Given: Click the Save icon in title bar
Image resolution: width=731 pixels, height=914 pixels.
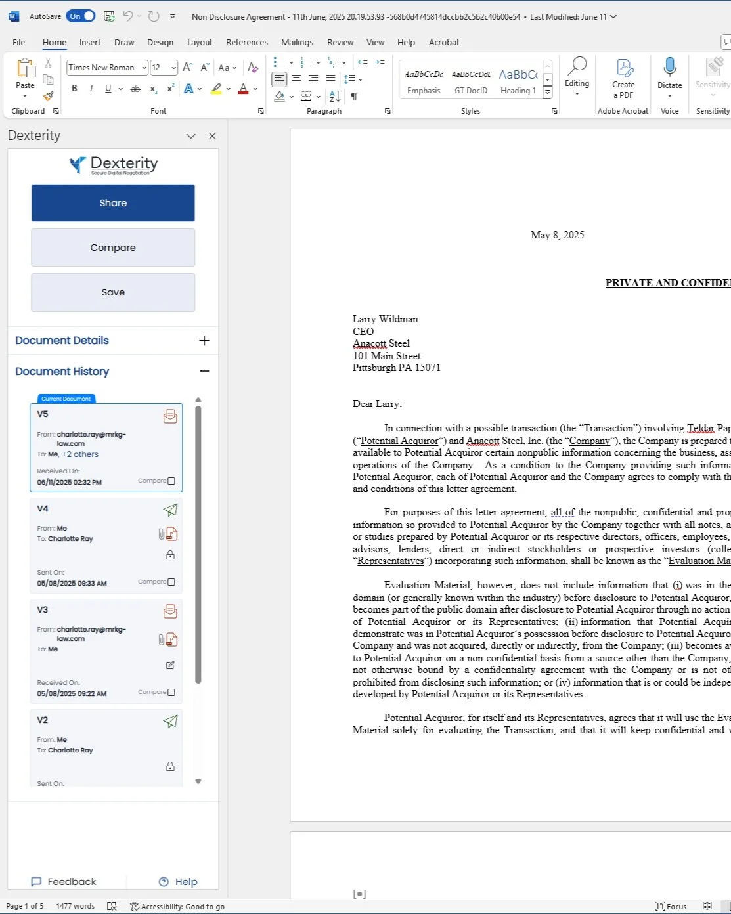Looking at the screenshot, I should pos(109,16).
